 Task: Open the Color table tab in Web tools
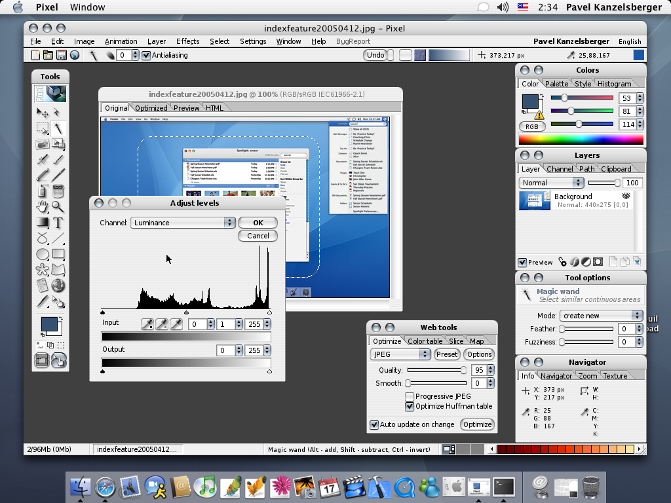(x=425, y=341)
